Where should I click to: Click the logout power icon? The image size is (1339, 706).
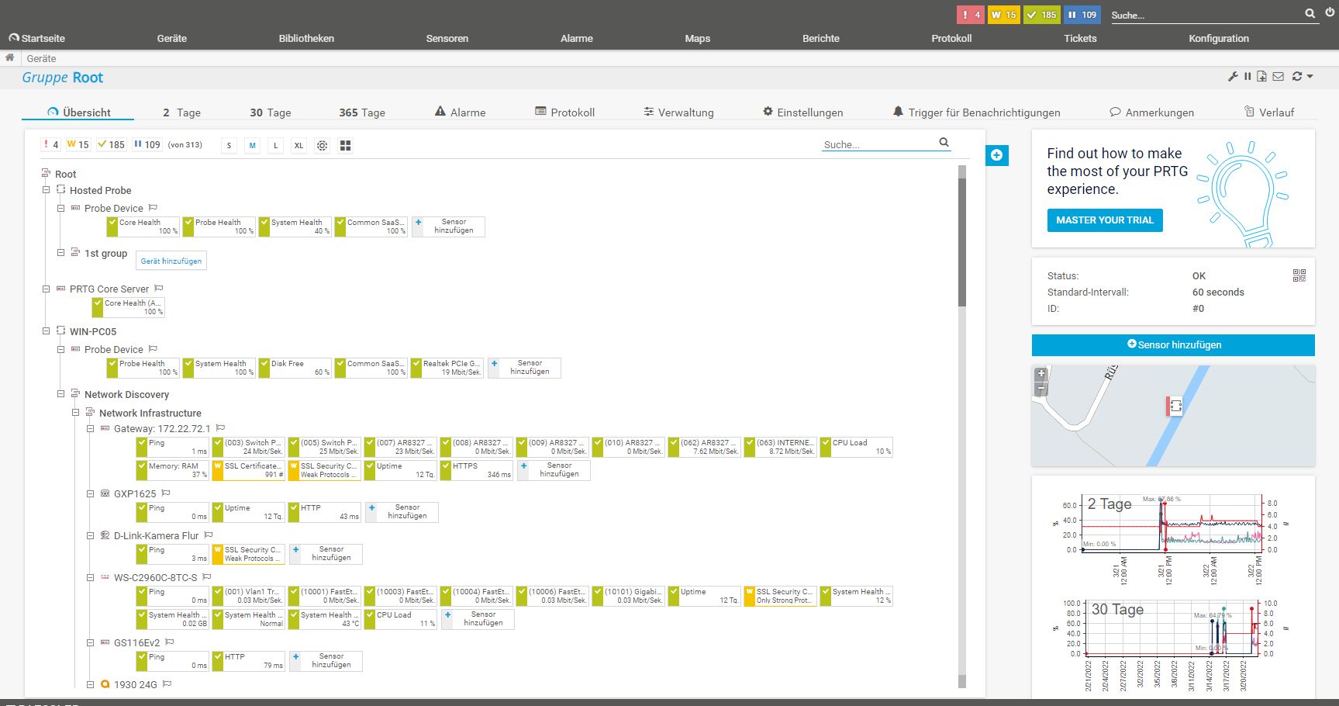tap(1330, 13)
